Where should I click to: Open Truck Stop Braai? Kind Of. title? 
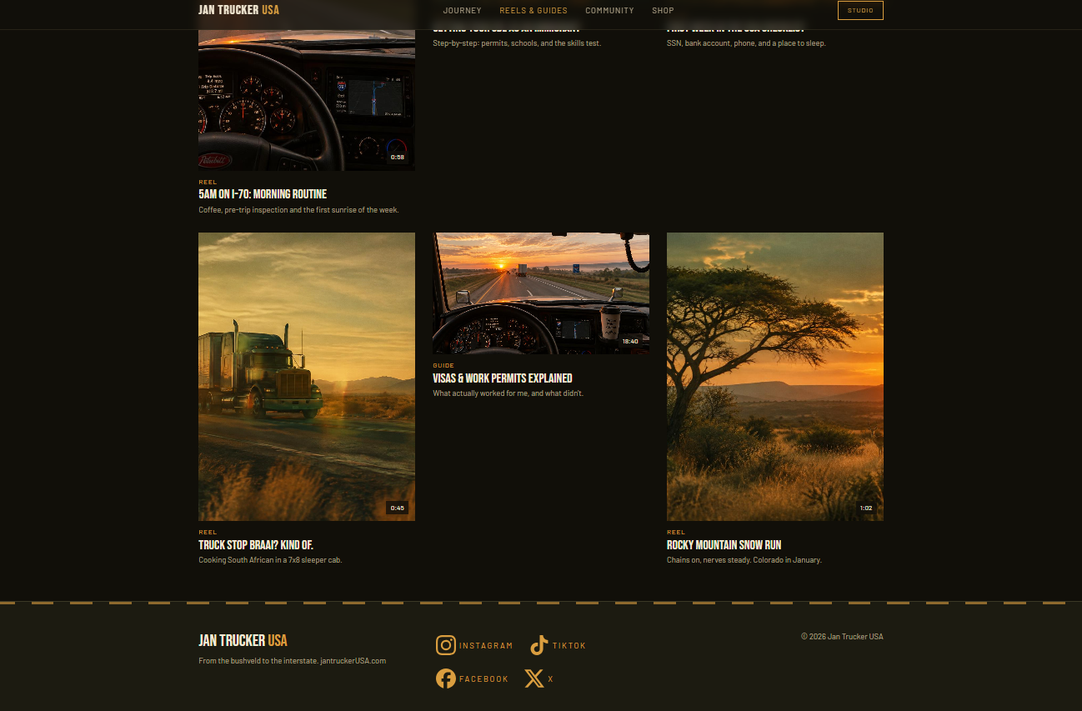256,545
